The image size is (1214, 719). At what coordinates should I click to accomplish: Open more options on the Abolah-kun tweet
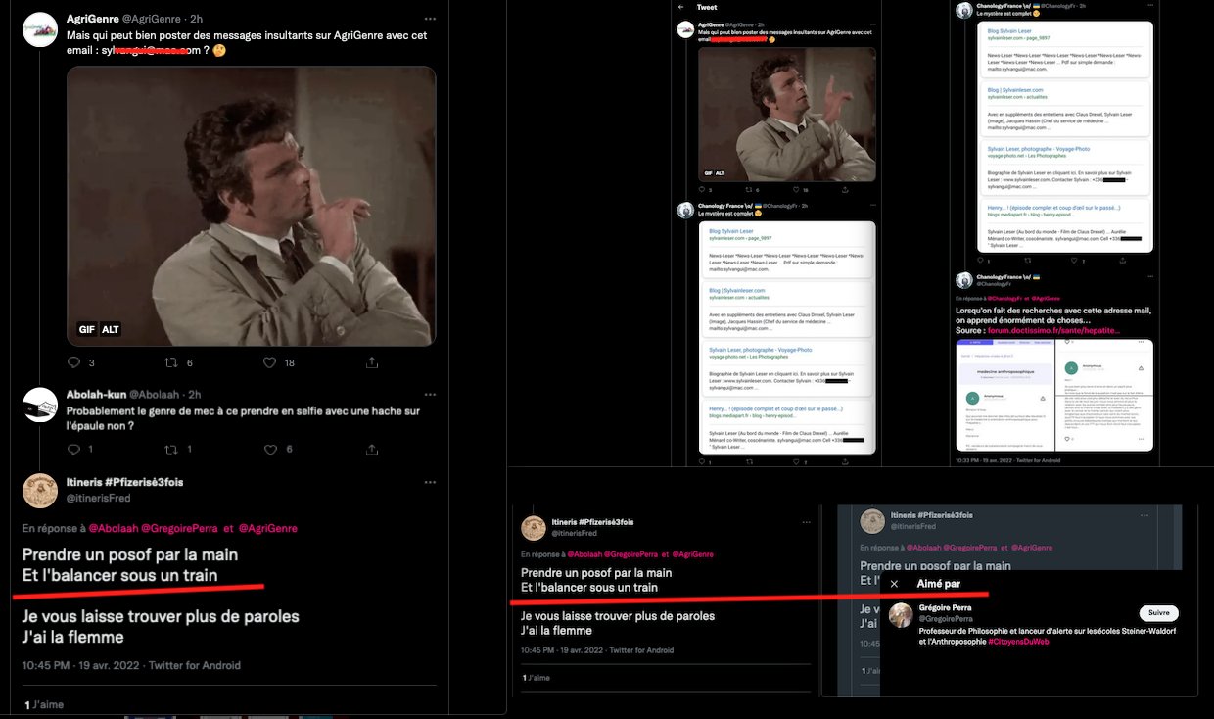tap(430, 394)
